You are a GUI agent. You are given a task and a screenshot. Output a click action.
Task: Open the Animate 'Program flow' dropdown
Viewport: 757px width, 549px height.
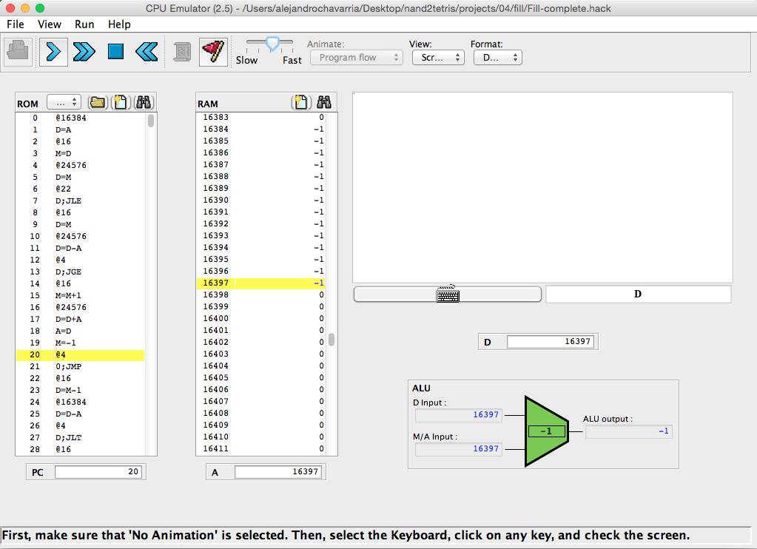(356, 58)
